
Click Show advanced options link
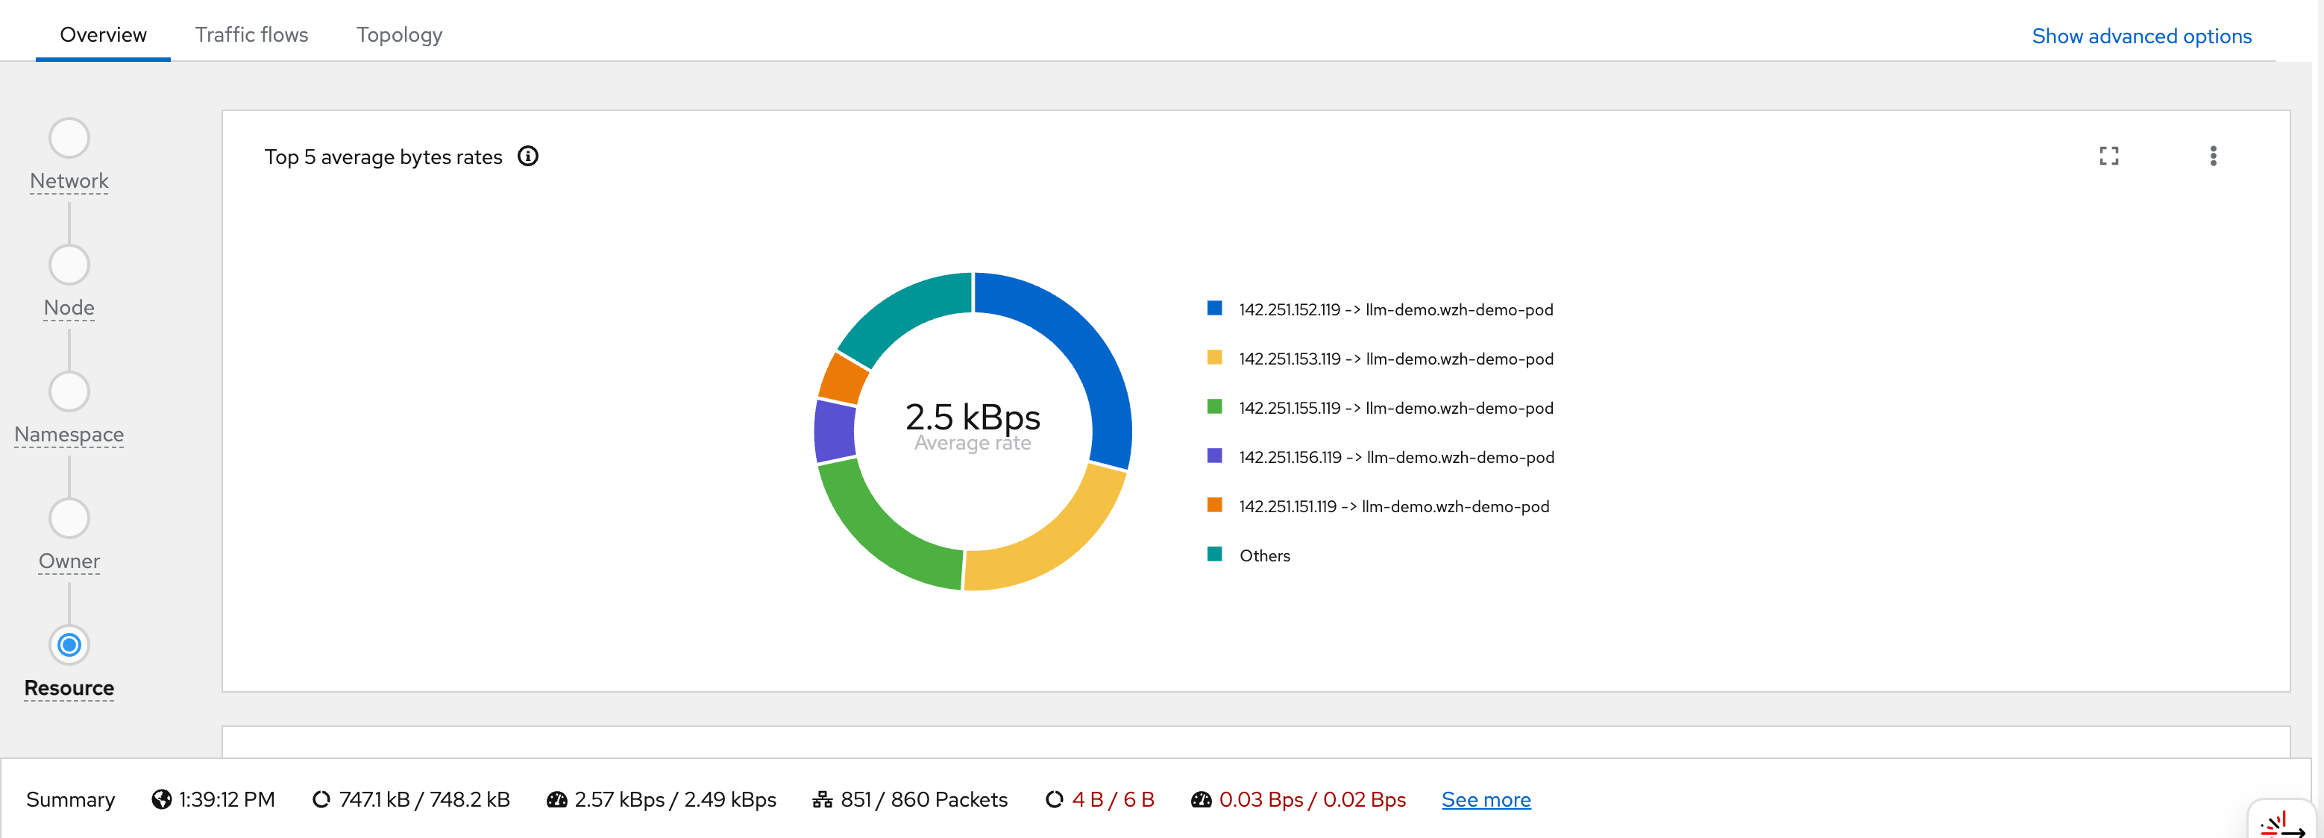(2141, 36)
